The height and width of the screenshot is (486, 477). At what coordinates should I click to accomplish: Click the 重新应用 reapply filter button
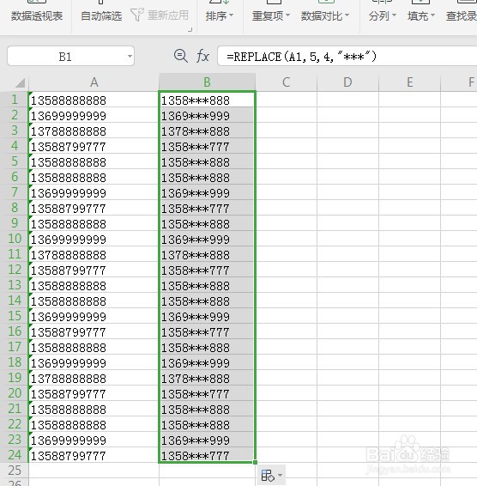pyautogui.click(x=160, y=15)
